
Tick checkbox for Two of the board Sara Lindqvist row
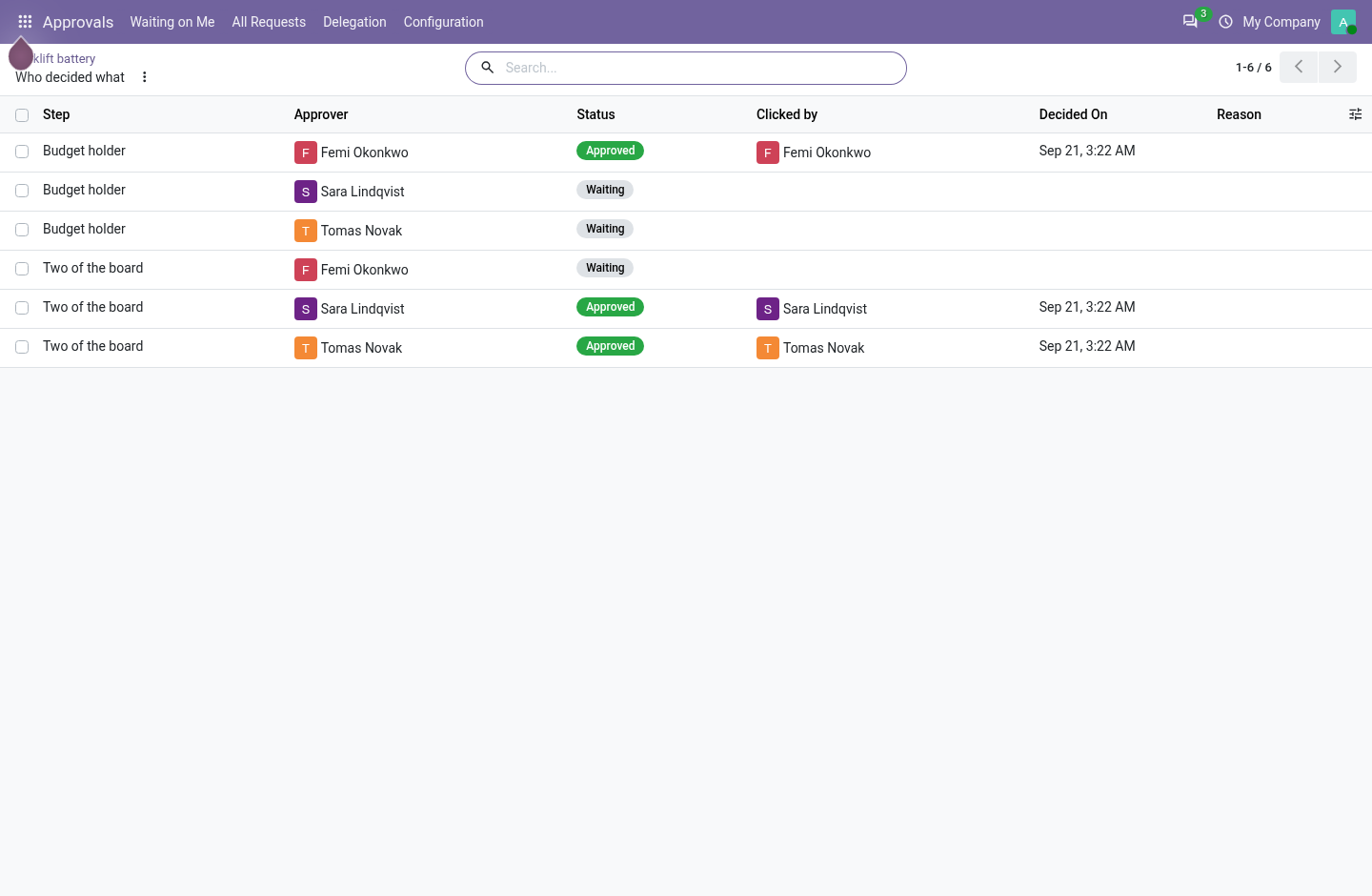click(22, 308)
